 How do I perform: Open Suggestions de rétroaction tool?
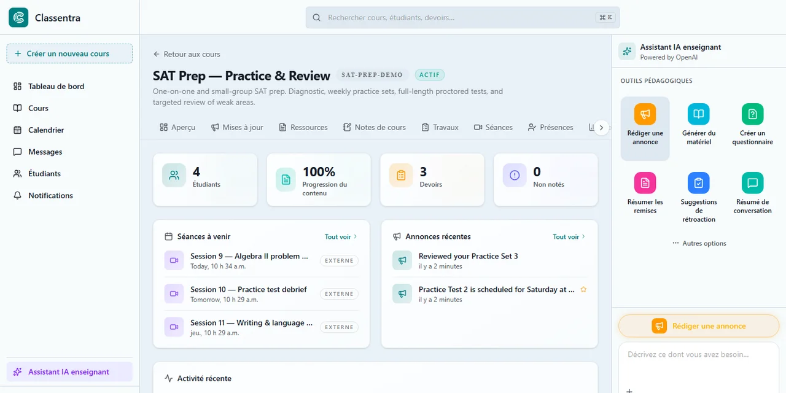tap(699, 198)
